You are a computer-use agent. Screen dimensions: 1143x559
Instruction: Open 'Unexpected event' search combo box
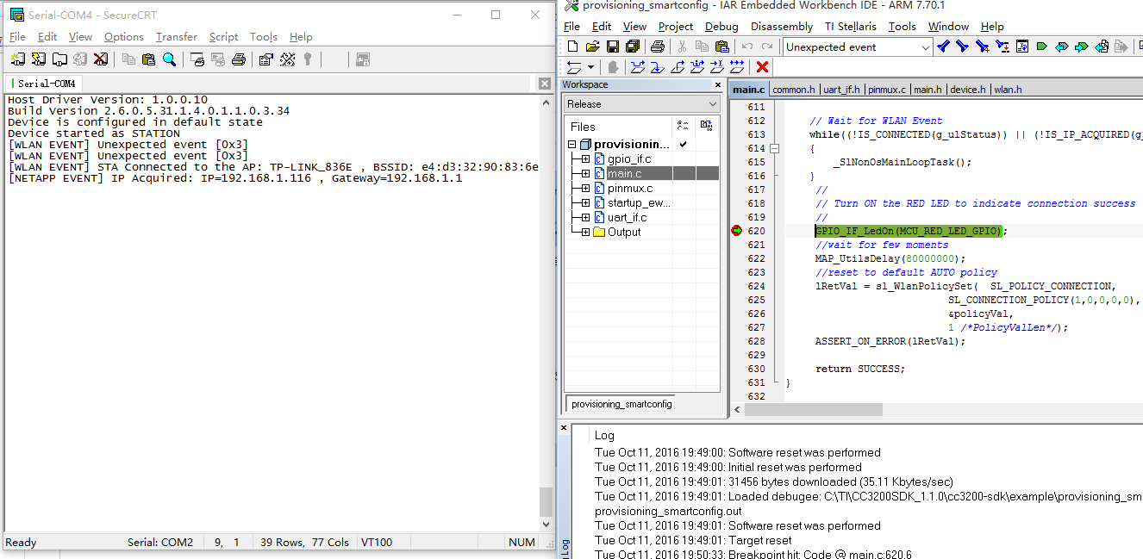[x=858, y=47]
